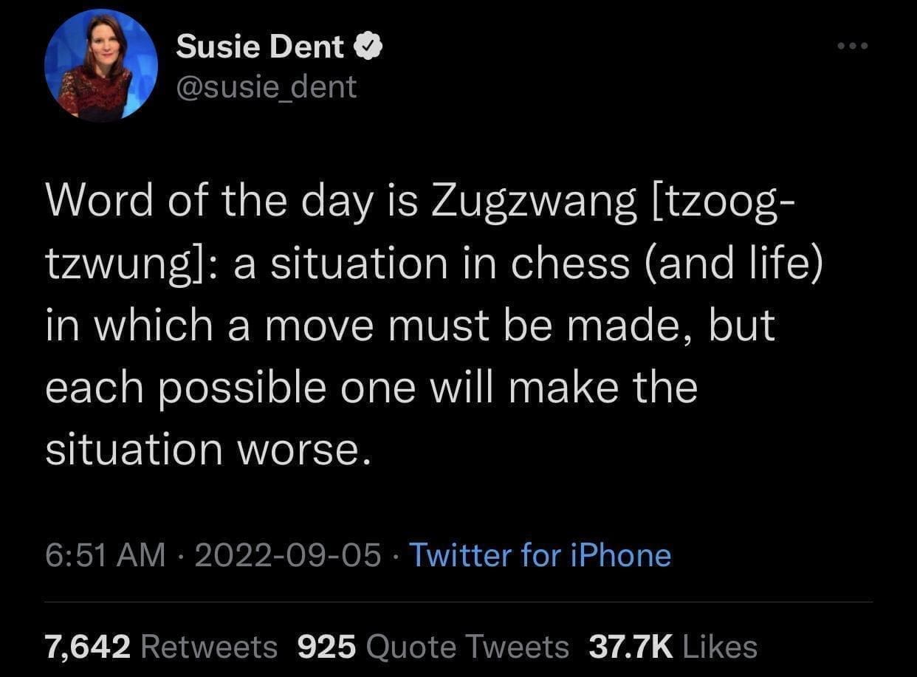Open the three-dot more options menu
Viewport: 917px width, 677px height.
[x=853, y=46]
